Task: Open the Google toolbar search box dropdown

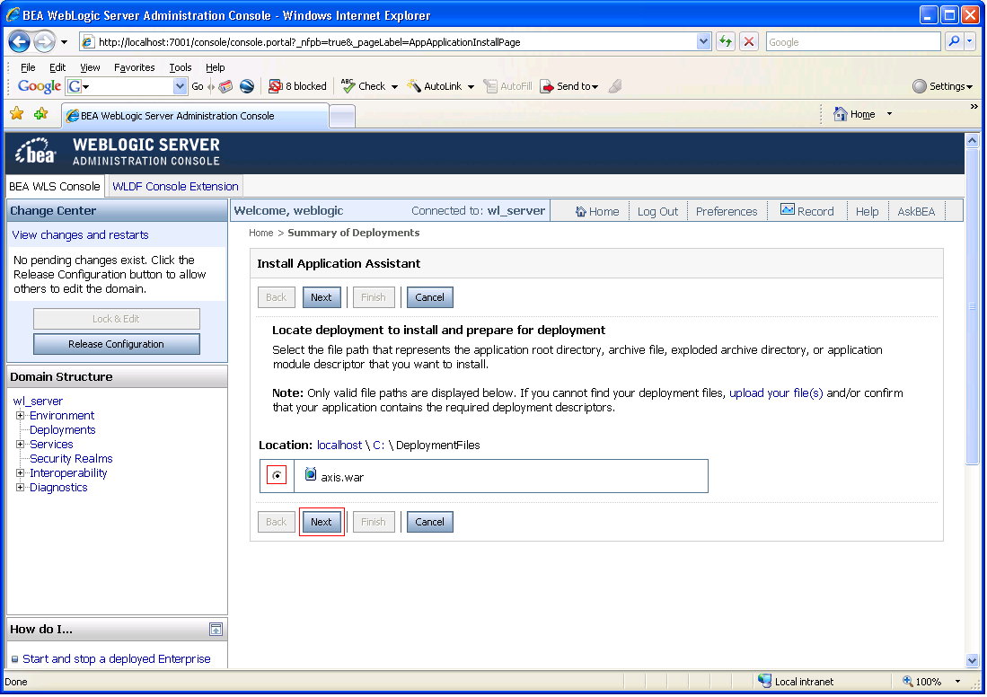Action: [x=180, y=86]
